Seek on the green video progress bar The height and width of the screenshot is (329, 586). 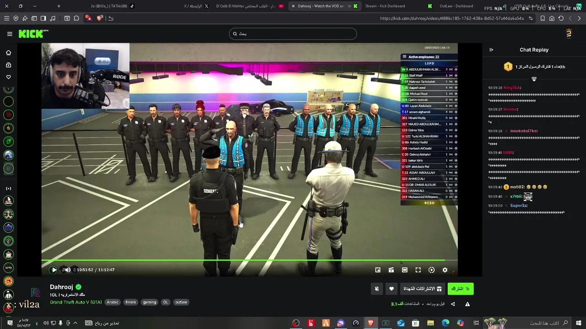click(250, 260)
